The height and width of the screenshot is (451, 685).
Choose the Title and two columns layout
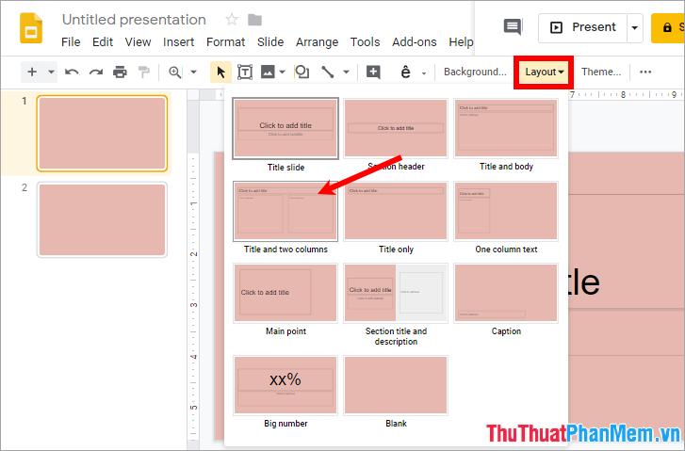pyautogui.click(x=285, y=211)
